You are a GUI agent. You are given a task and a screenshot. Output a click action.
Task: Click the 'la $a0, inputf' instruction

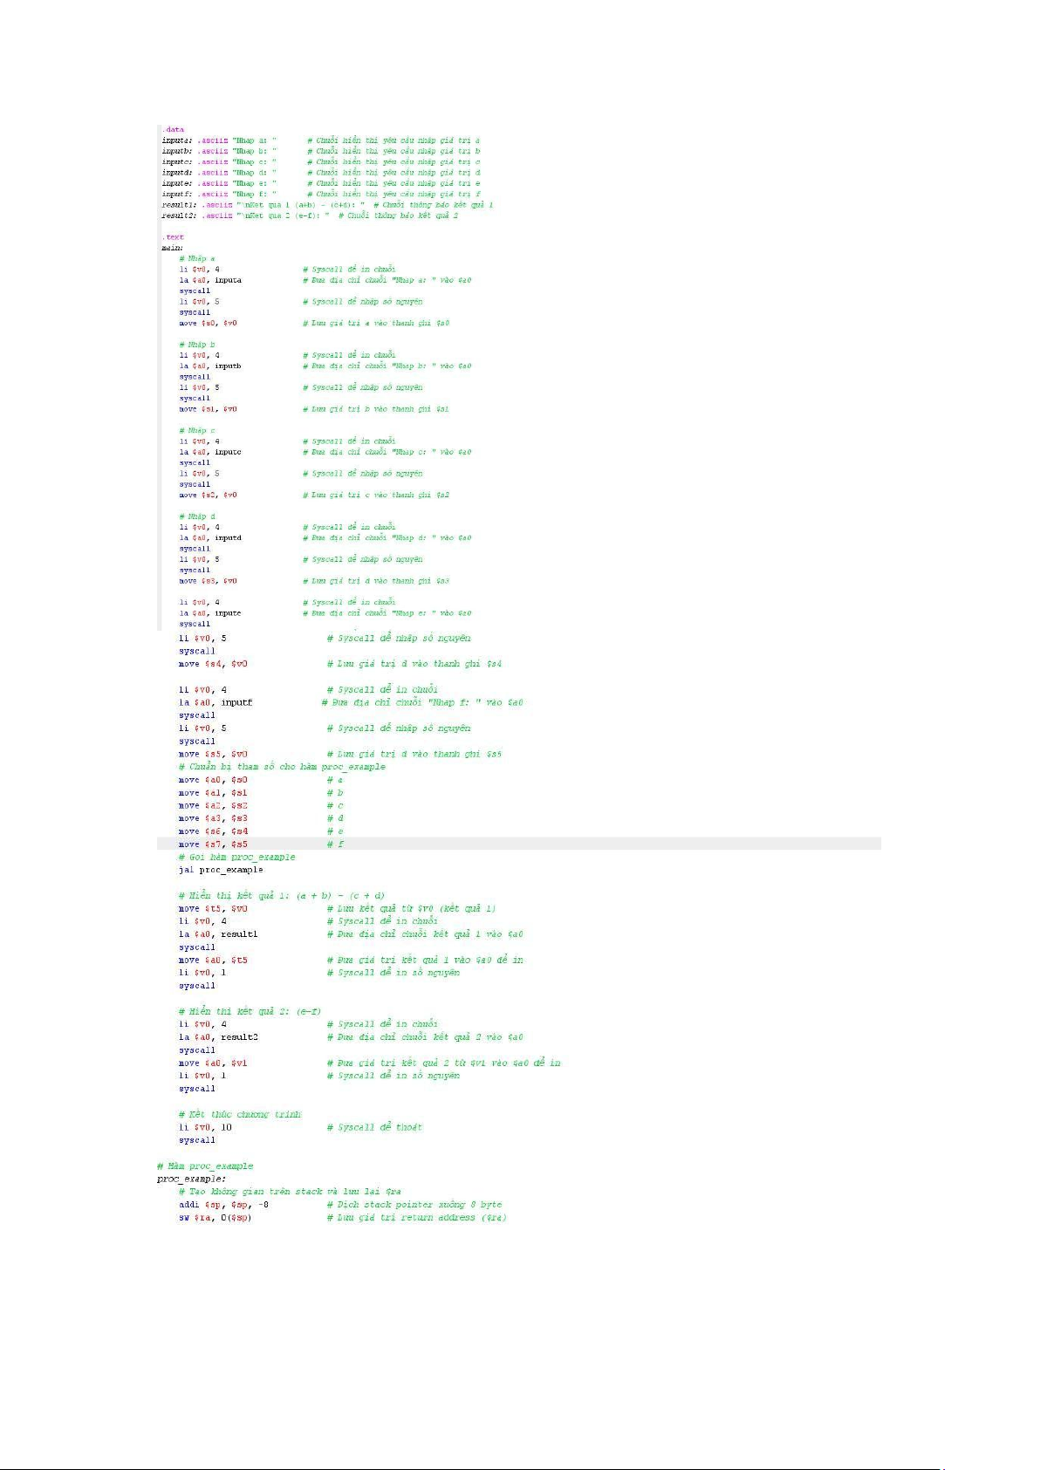(x=216, y=702)
